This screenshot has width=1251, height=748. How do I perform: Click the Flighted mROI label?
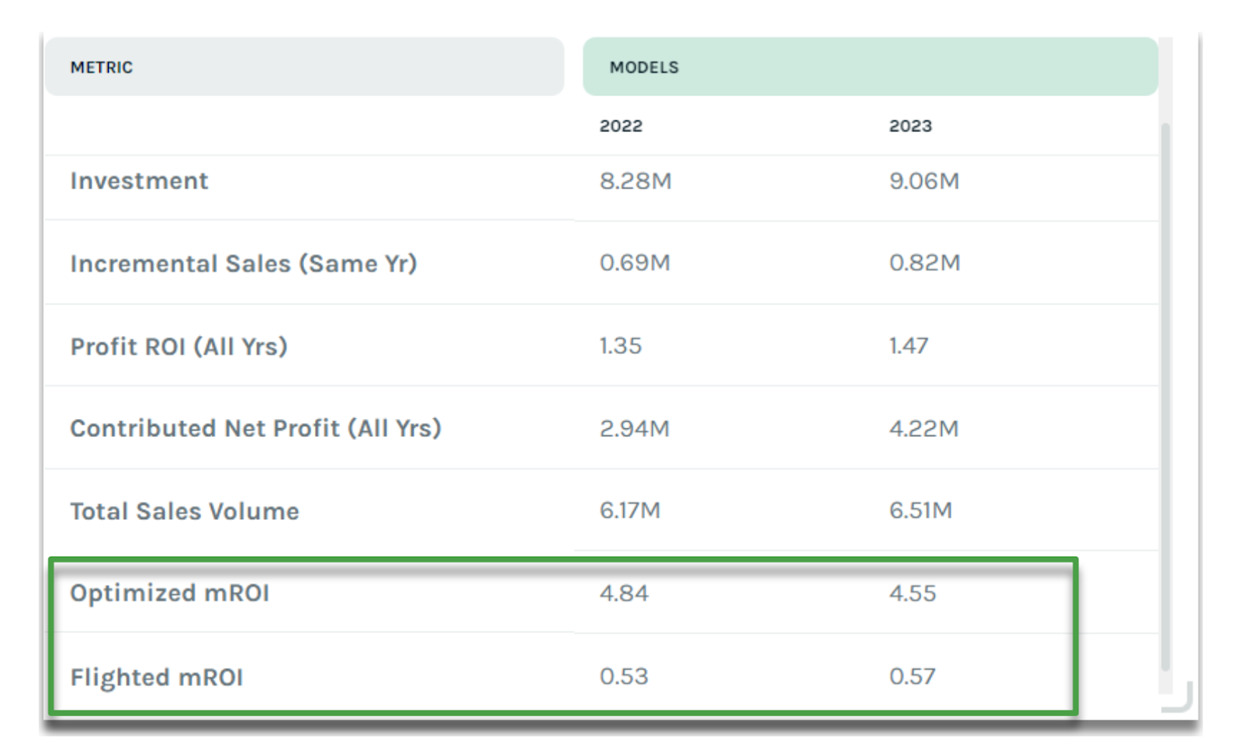[x=156, y=677]
